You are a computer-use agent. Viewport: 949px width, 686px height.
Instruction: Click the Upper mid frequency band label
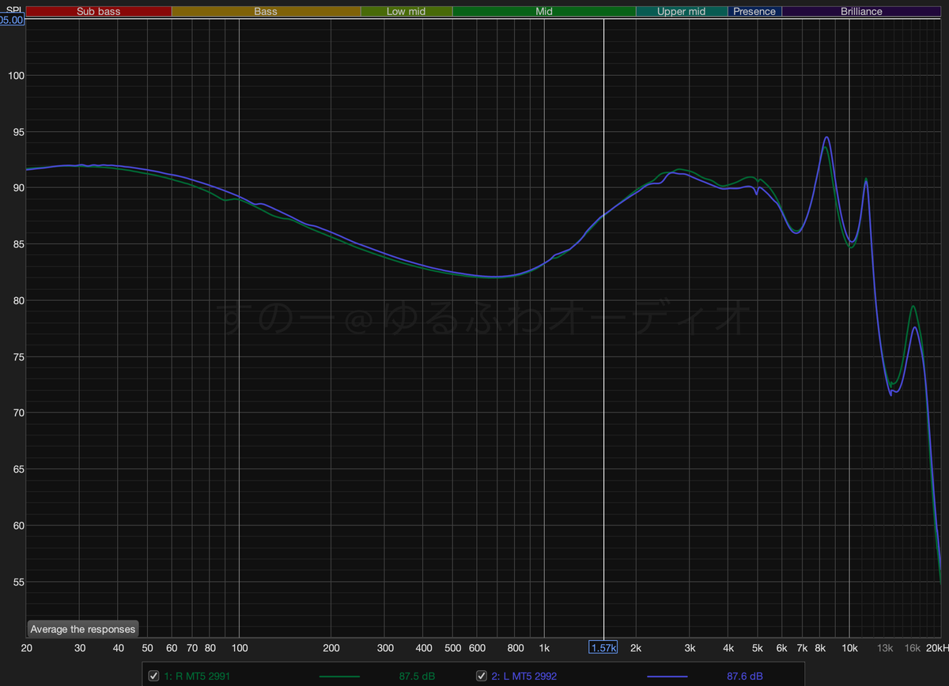682,12
